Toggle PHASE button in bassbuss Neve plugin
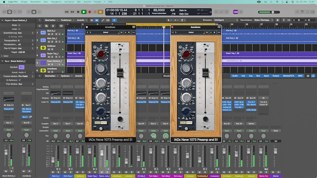The height and width of the screenshot is (178, 317). [189, 123]
